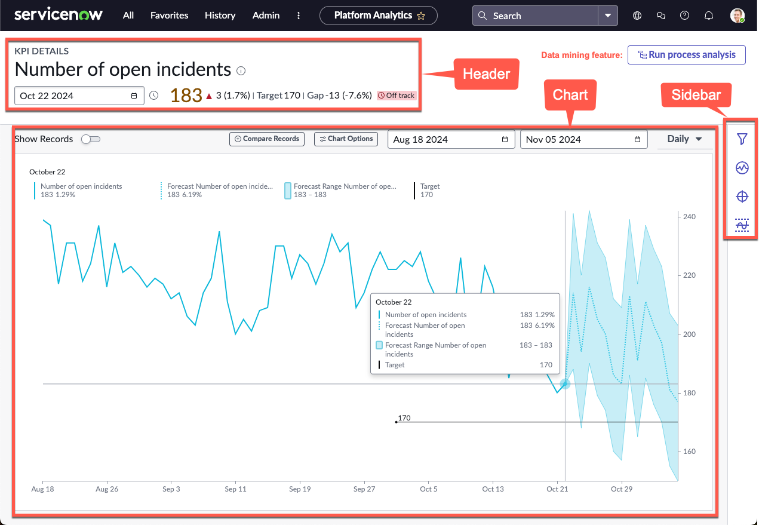This screenshot has width=759, height=525.
Task: Click the 183 KPI score value
Action: pyautogui.click(x=186, y=96)
